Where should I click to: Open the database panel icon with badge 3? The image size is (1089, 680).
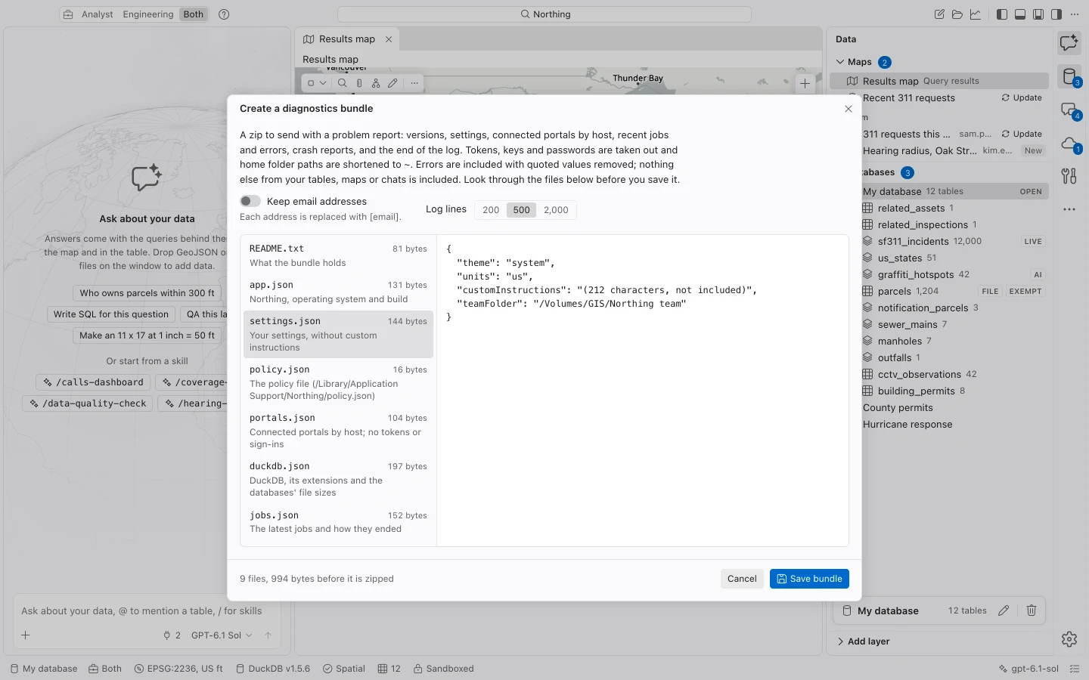[1069, 76]
